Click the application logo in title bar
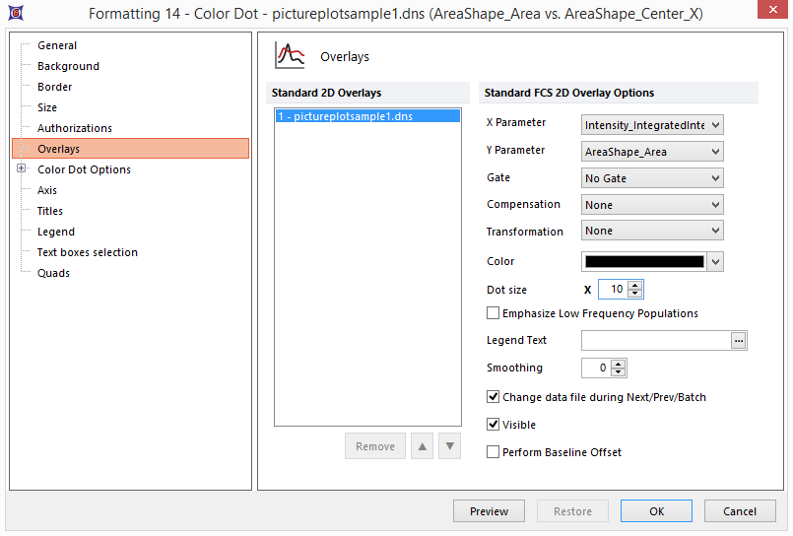 pyautogui.click(x=17, y=14)
